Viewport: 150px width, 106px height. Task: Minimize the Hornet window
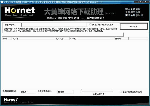(136, 2)
